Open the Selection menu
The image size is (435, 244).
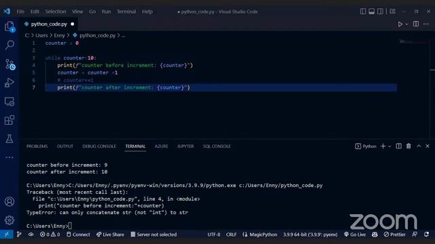(56, 12)
